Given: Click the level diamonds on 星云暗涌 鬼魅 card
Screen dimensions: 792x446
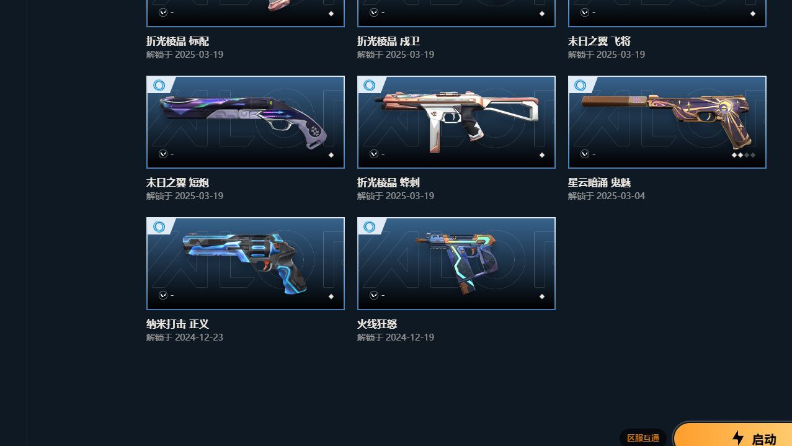Looking at the screenshot, I should coord(743,155).
